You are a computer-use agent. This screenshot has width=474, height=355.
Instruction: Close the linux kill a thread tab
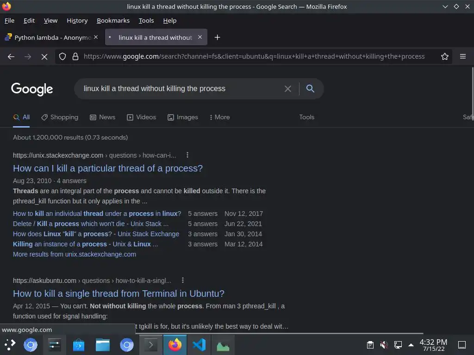200,37
